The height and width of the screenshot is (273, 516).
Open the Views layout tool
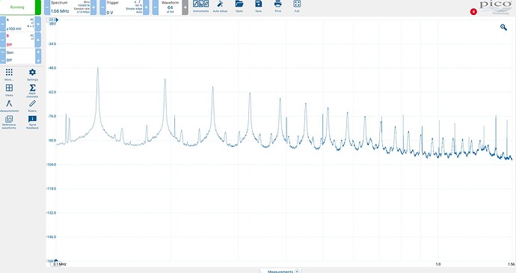click(9, 90)
